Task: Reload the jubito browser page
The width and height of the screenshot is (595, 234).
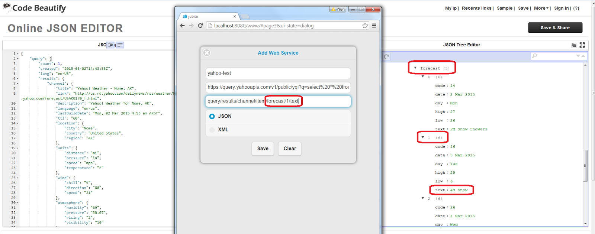Action: tap(200, 26)
